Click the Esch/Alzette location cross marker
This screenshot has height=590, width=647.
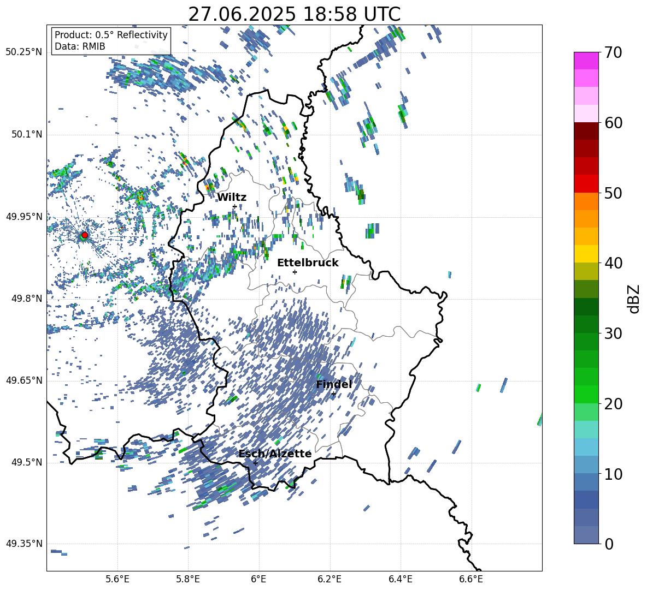[255, 463]
